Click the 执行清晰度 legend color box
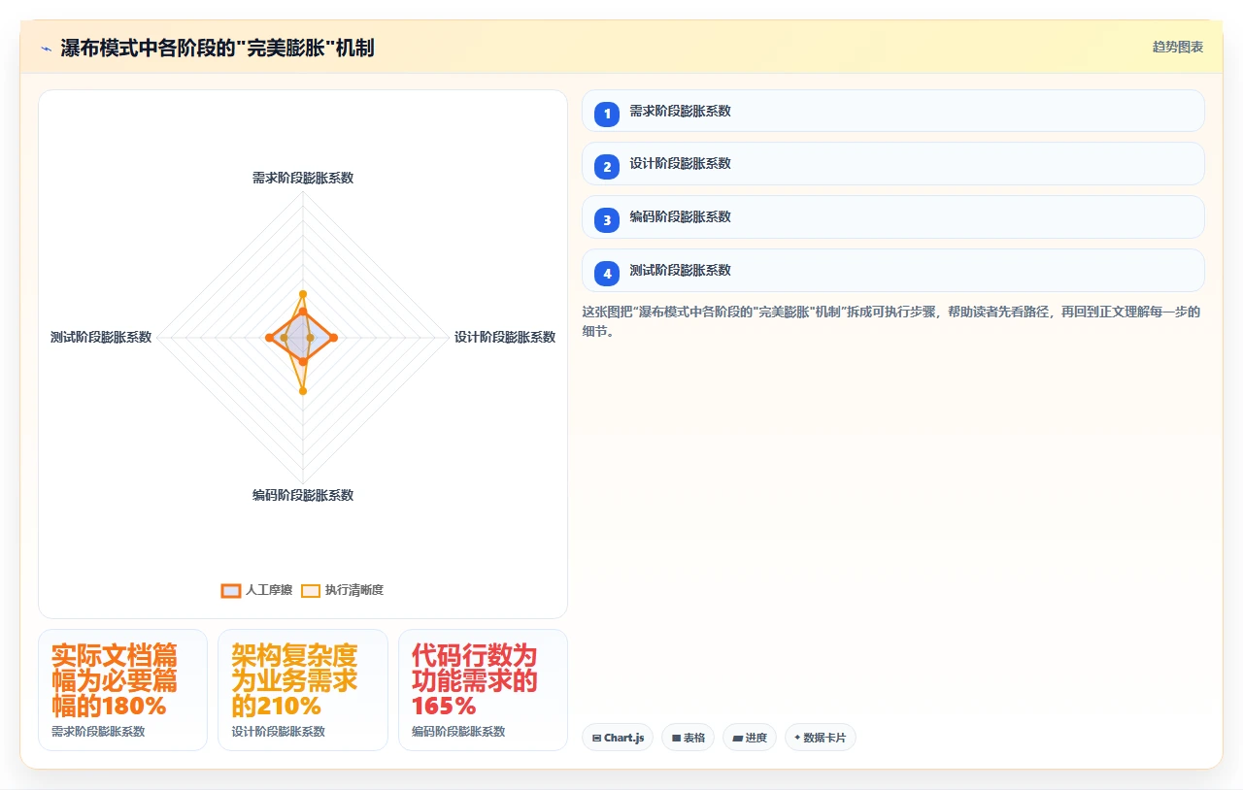The image size is (1243, 790). (x=311, y=590)
